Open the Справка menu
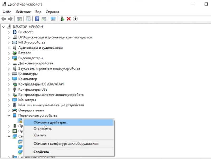 [52, 12]
